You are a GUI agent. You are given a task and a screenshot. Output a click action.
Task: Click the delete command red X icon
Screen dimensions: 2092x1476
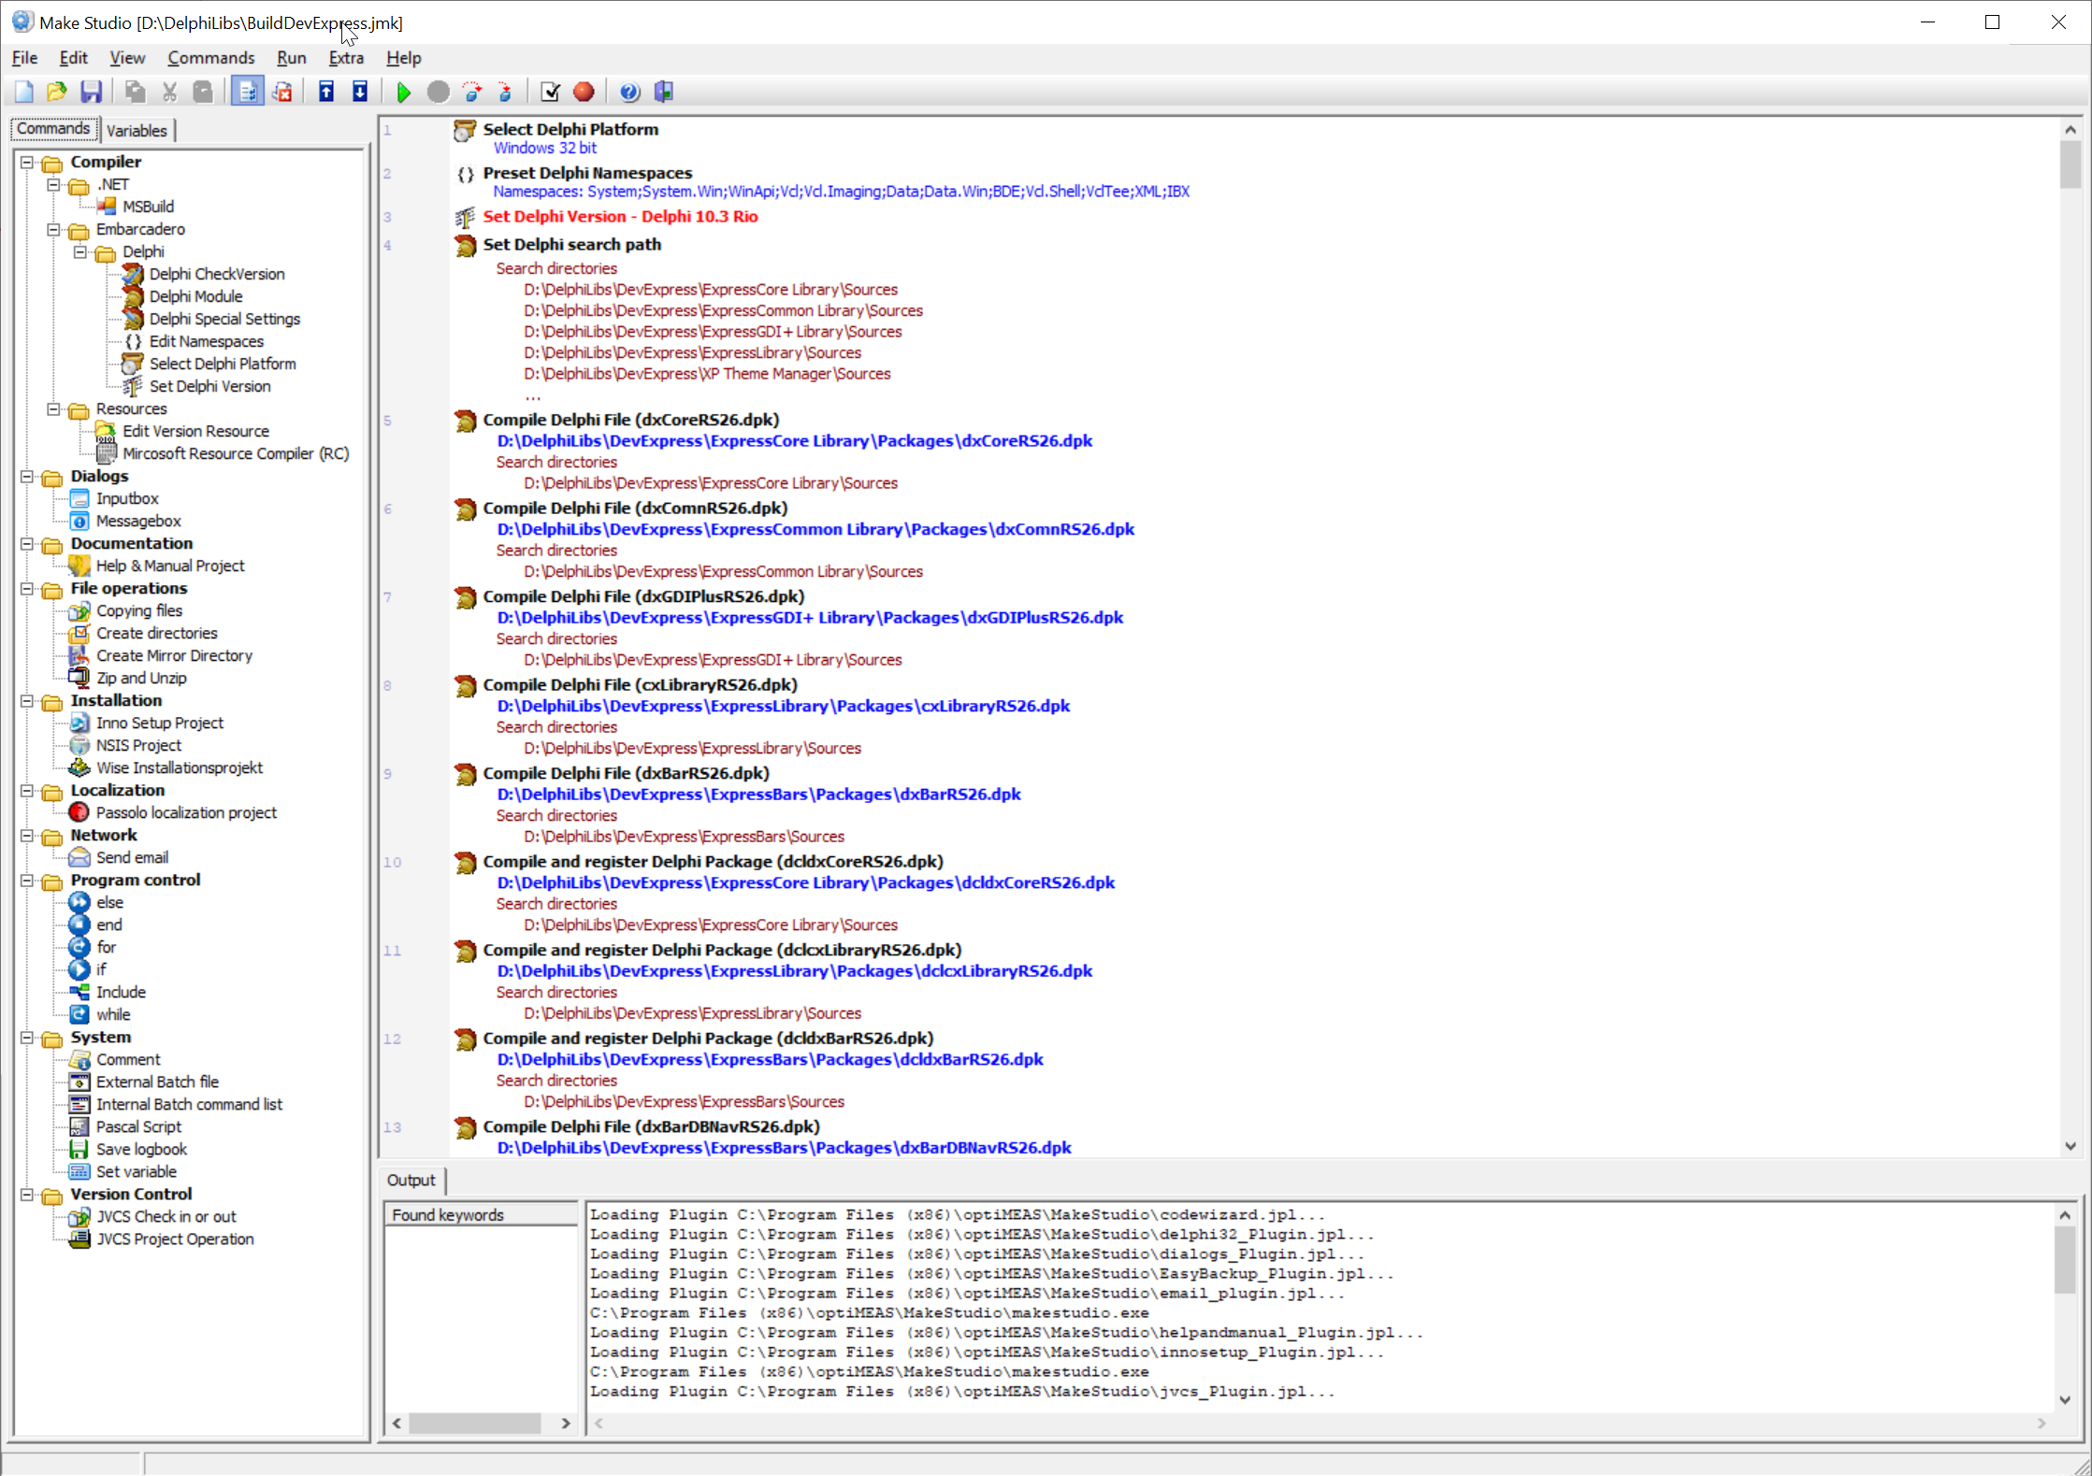(x=282, y=92)
